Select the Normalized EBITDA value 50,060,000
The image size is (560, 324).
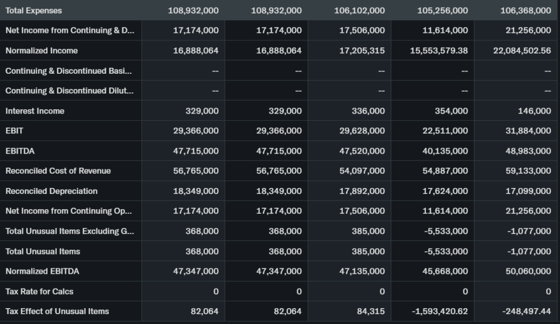pyautogui.click(x=528, y=271)
